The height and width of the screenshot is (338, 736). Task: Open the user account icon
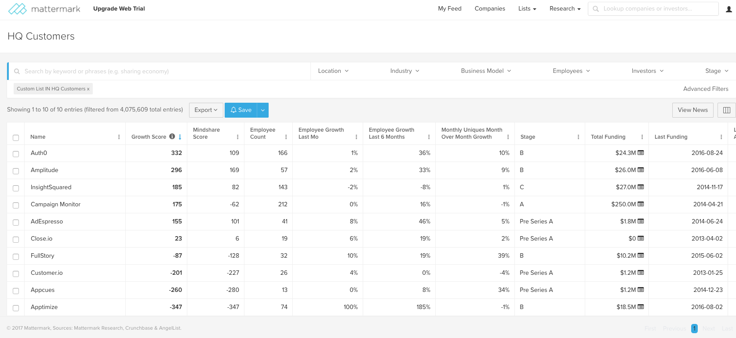click(x=729, y=9)
